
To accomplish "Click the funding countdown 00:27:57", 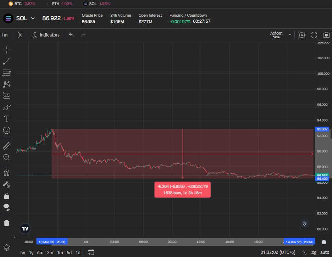I will [201, 21].
